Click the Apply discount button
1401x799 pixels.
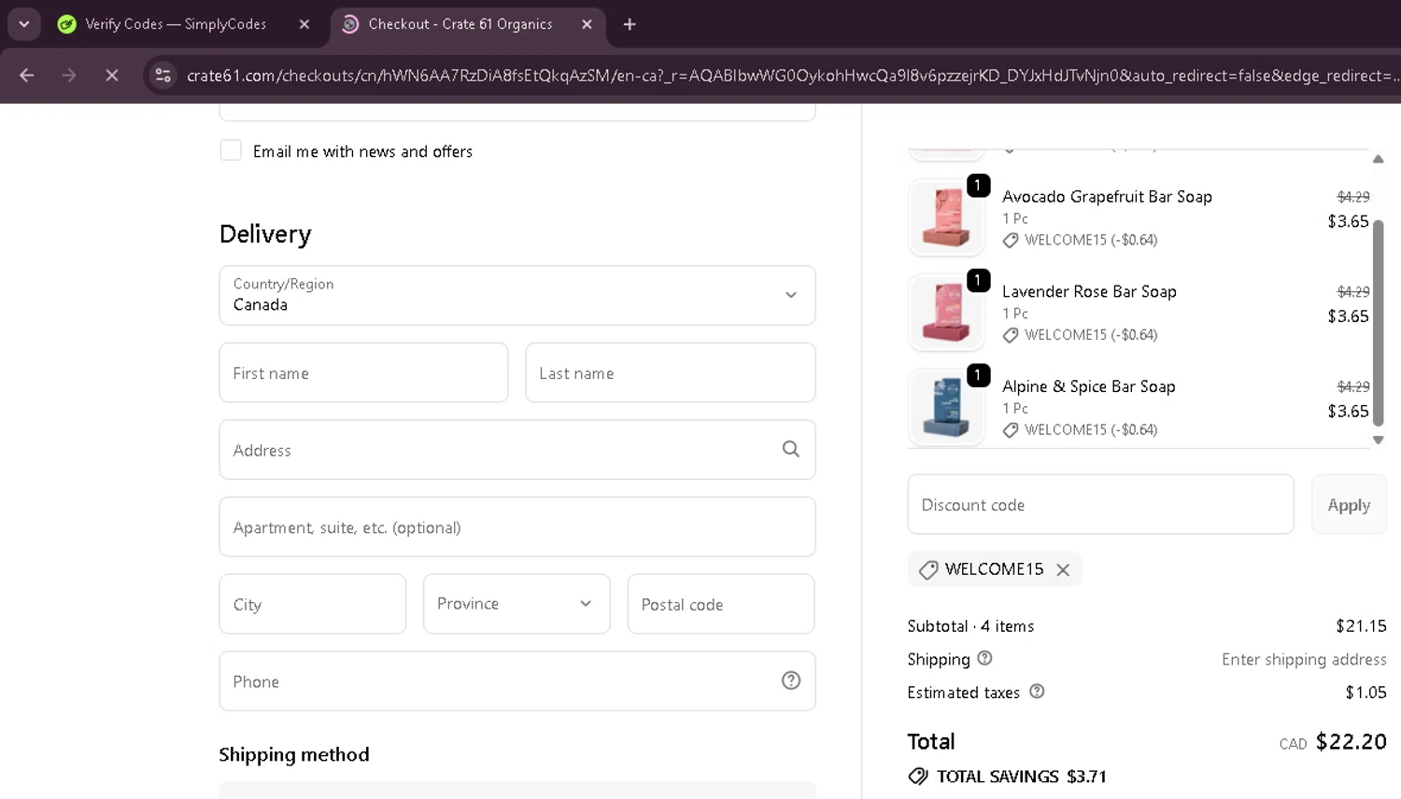(x=1349, y=504)
